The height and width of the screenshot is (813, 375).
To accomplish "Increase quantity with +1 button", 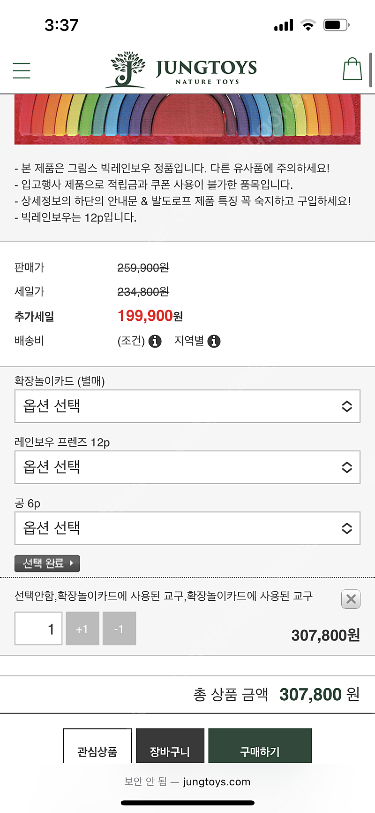I will [82, 628].
